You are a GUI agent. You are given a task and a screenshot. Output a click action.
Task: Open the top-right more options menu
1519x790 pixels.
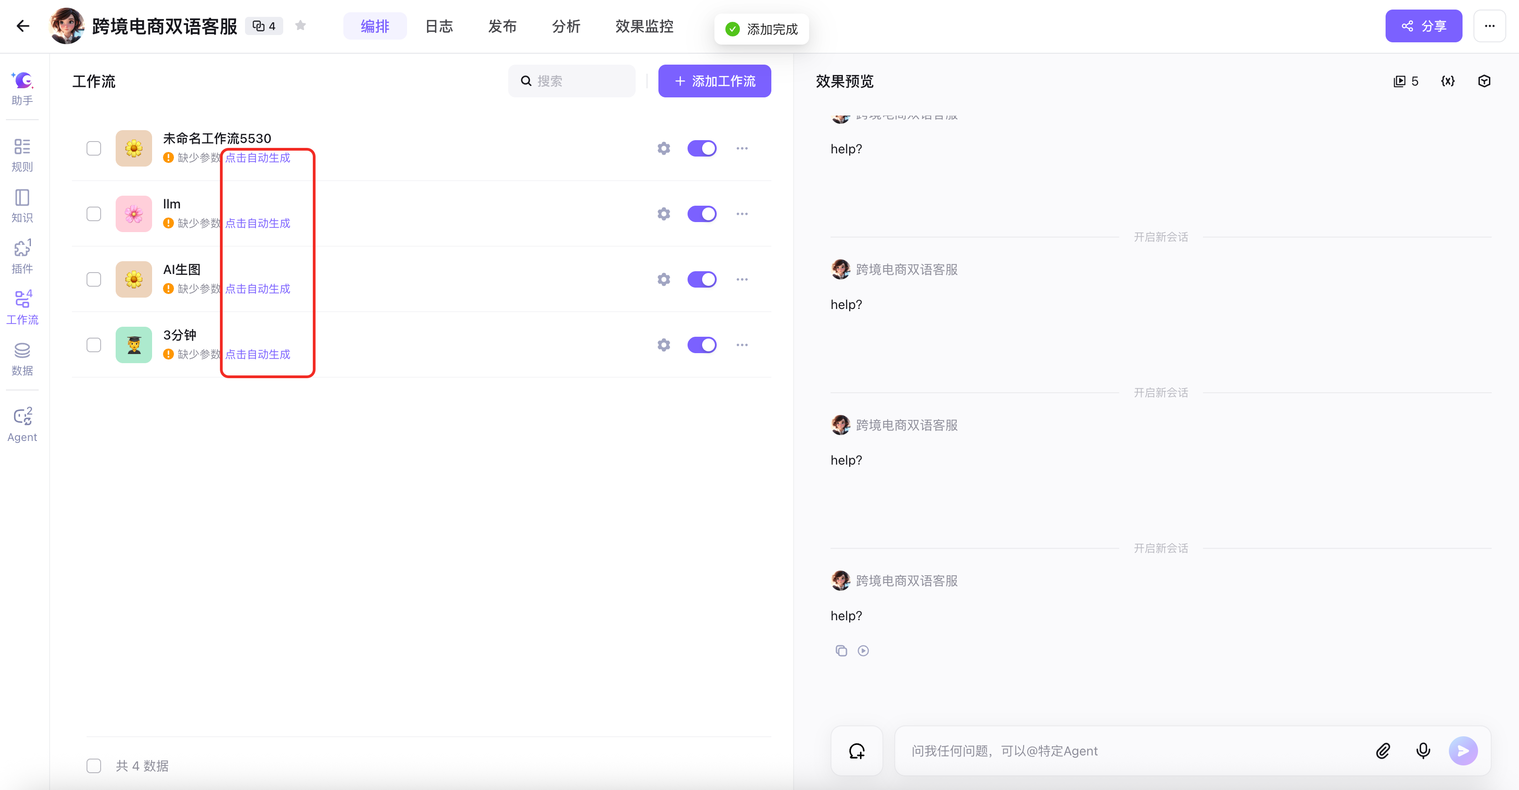click(1489, 26)
